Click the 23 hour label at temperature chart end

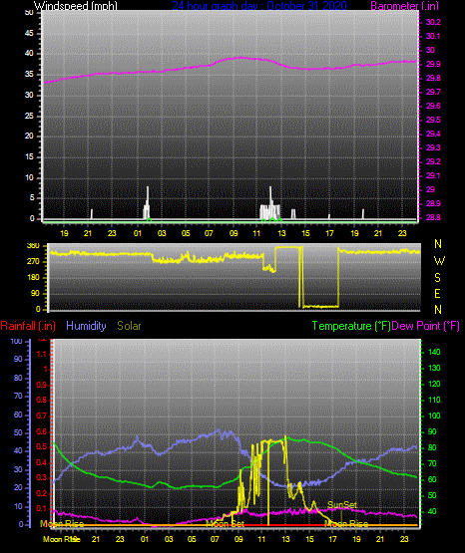(404, 539)
